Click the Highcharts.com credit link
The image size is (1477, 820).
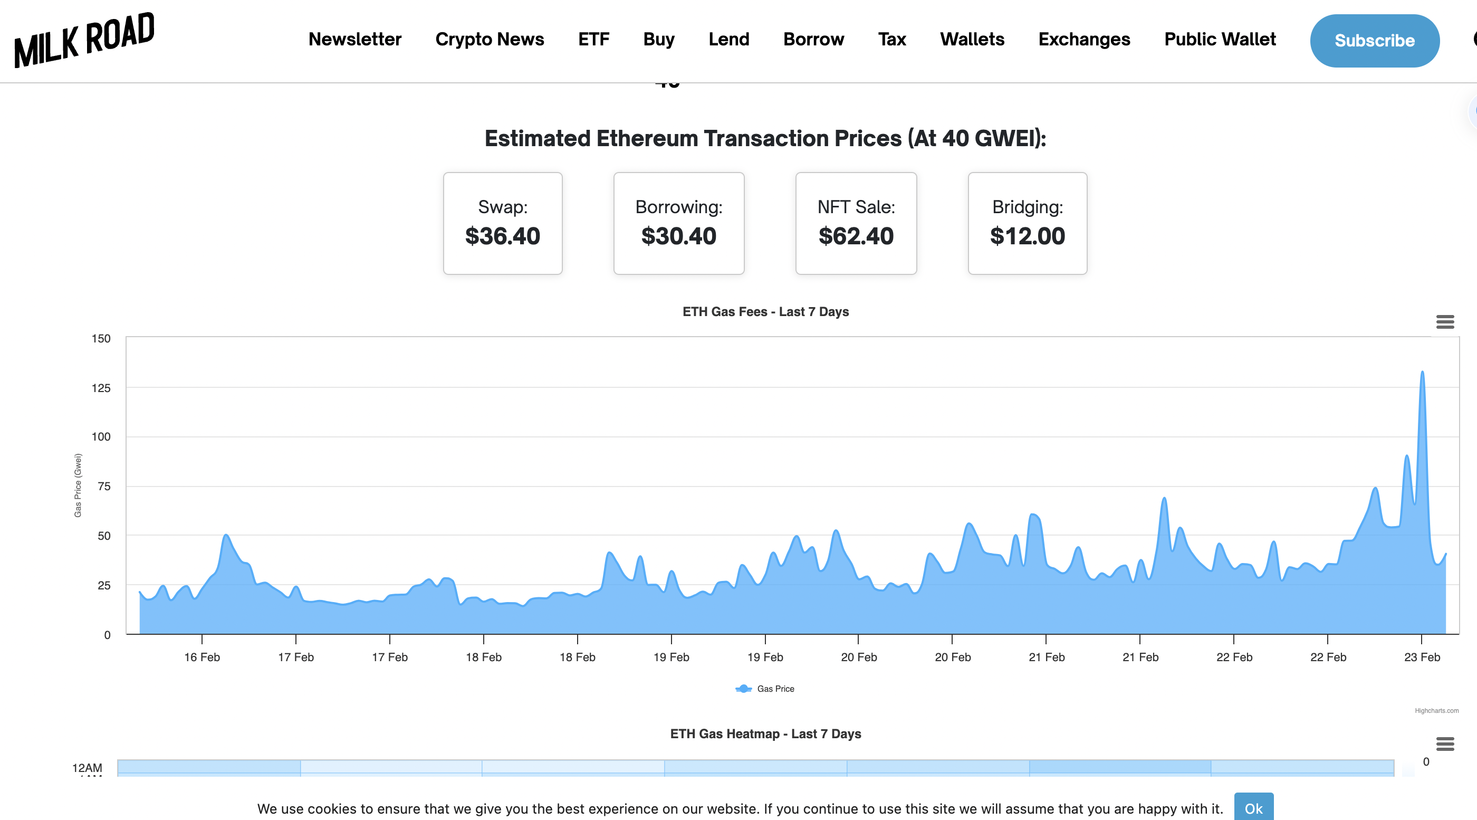pos(1436,710)
